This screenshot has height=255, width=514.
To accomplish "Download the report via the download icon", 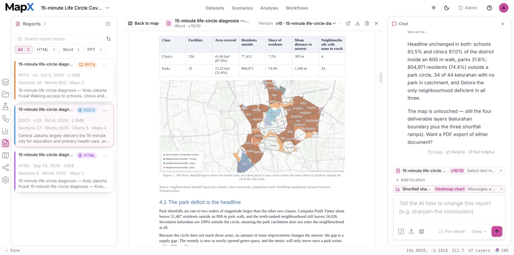I will click(x=357, y=23).
